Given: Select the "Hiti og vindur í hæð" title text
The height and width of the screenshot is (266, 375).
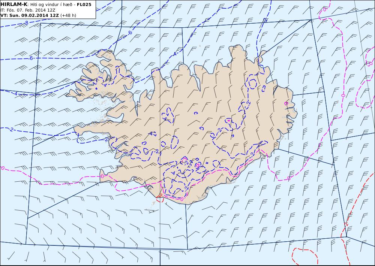Looking at the screenshot, I should click(52, 5).
